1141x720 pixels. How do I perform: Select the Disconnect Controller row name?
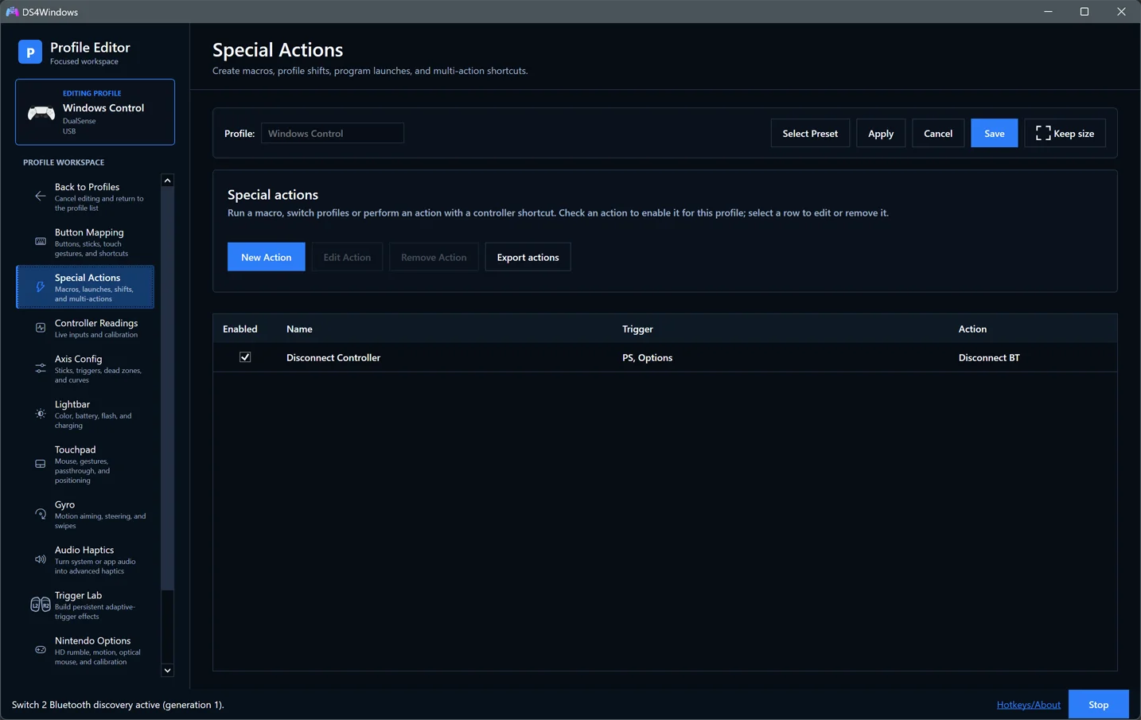[x=333, y=358]
